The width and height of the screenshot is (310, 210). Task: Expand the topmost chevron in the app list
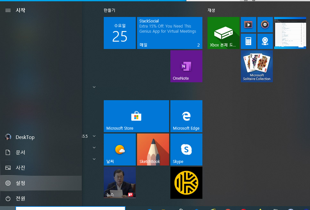(x=94, y=87)
